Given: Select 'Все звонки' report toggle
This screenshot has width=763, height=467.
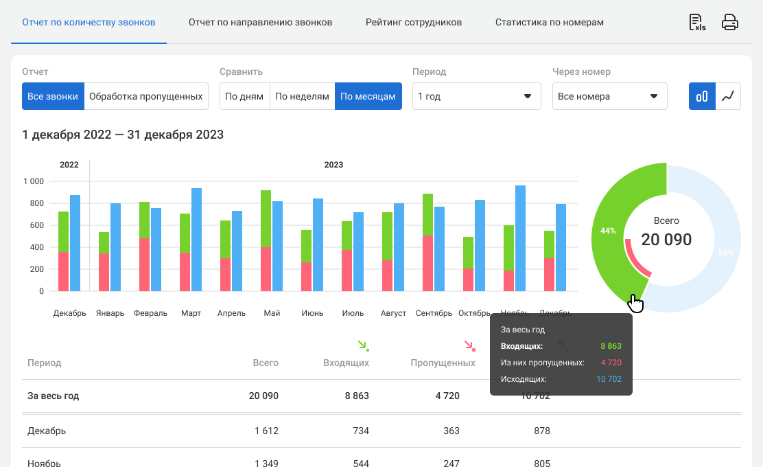Looking at the screenshot, I should (x=53, y=96).
